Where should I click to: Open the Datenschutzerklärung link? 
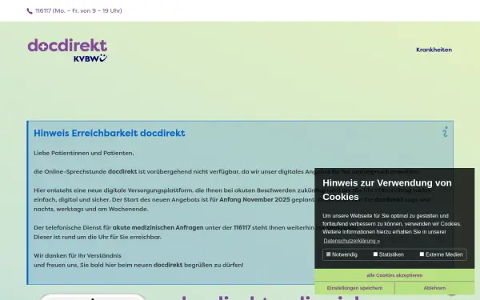pyautogui.click(x=351, y=241)
